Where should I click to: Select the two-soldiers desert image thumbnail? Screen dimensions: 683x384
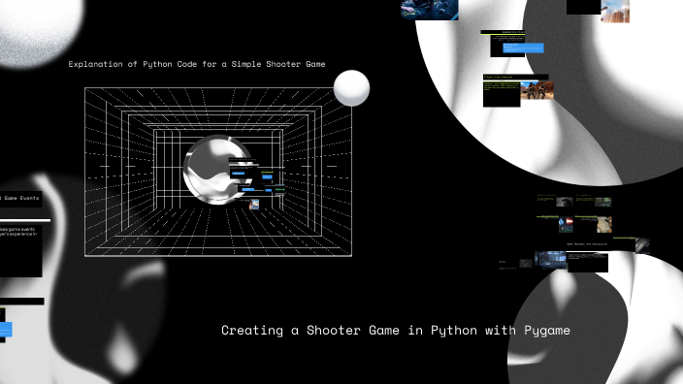[537, 90]
